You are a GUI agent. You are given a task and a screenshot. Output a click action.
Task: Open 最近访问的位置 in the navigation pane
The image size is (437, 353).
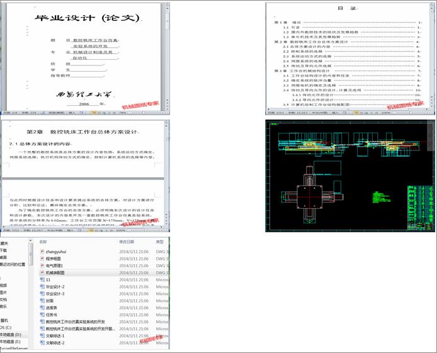13,264
